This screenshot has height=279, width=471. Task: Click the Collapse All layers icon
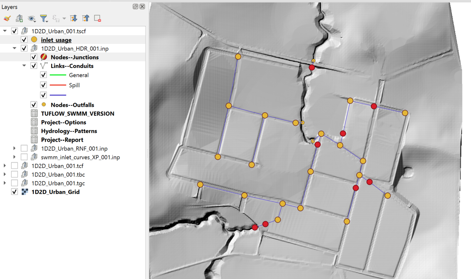pos(86,18)
